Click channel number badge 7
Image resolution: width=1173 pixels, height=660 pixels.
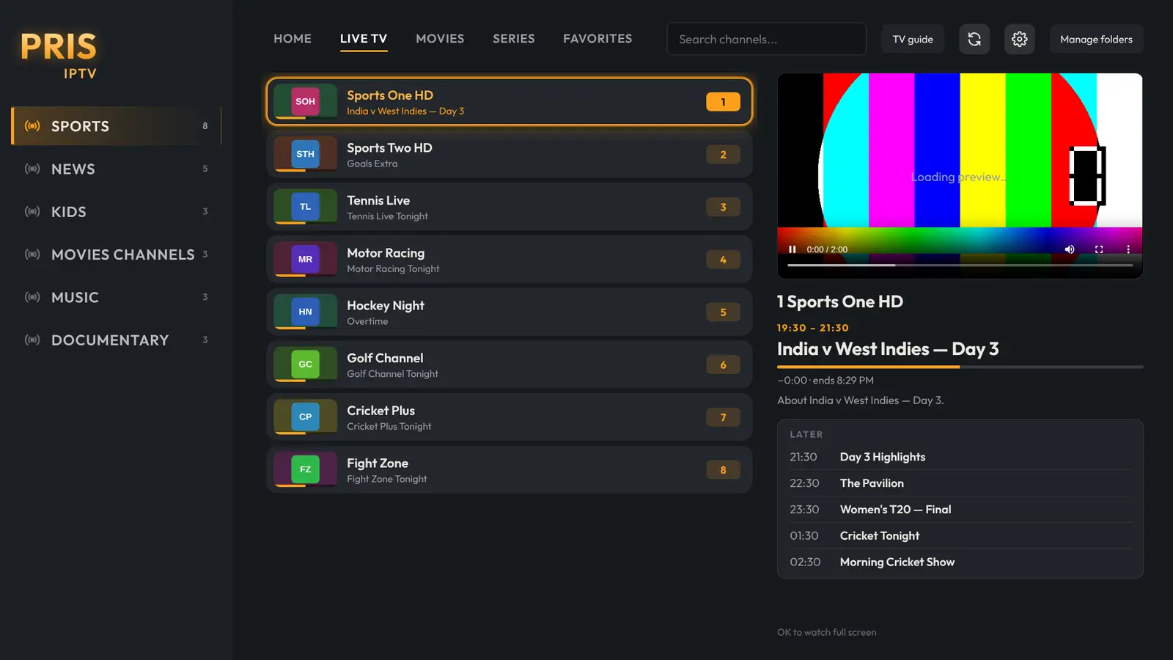723,417
